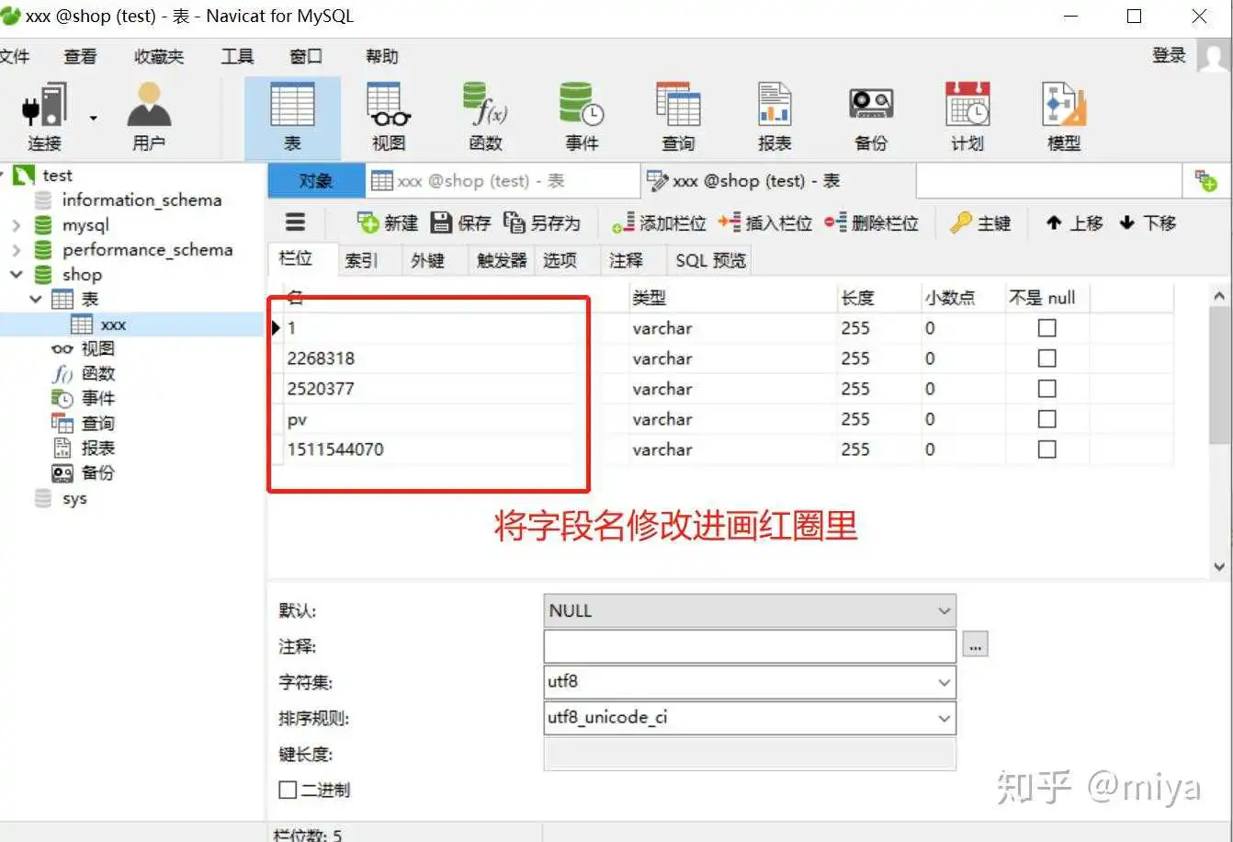Image resolution: width=1233 pixels, height=842 pixels.
Task: Click the 添加栏位 (Add Field) button
Action: click(x=660, y=223)
